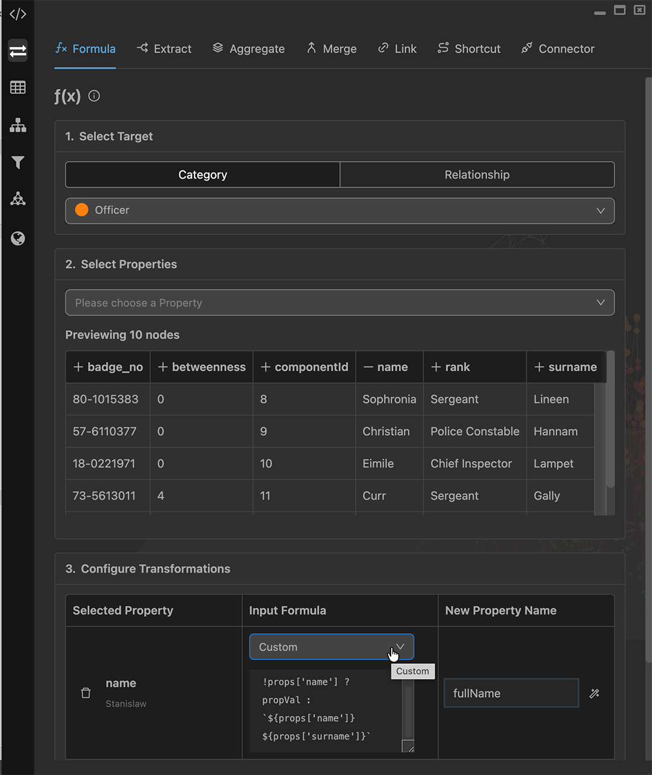Click the info icon beside f(x)
The width and height of the screenshot is (652, 775).
tap(94, 96)
